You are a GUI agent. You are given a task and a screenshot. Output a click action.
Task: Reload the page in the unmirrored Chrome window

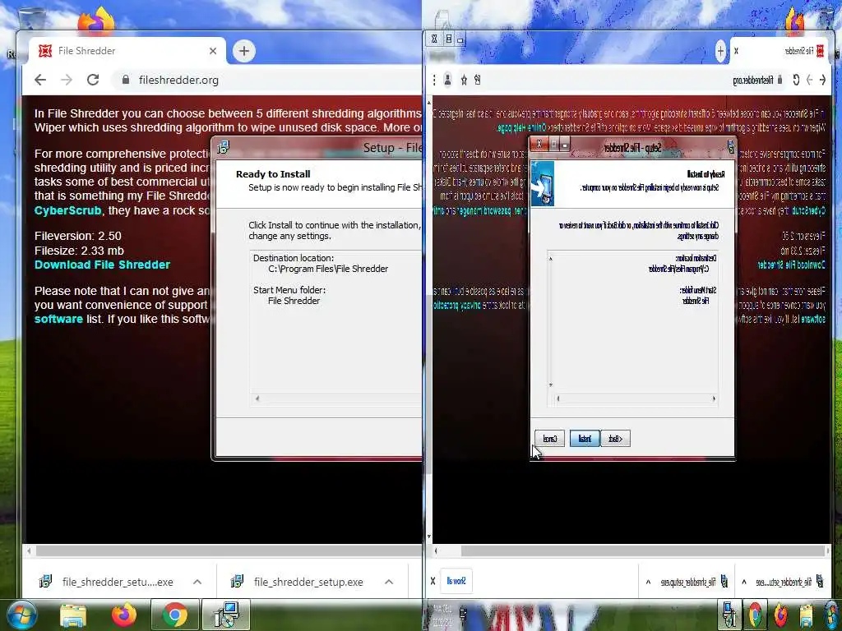[93, 80]
